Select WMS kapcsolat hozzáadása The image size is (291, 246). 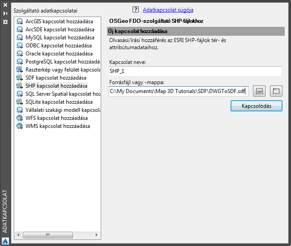click(x=58, y=126)
